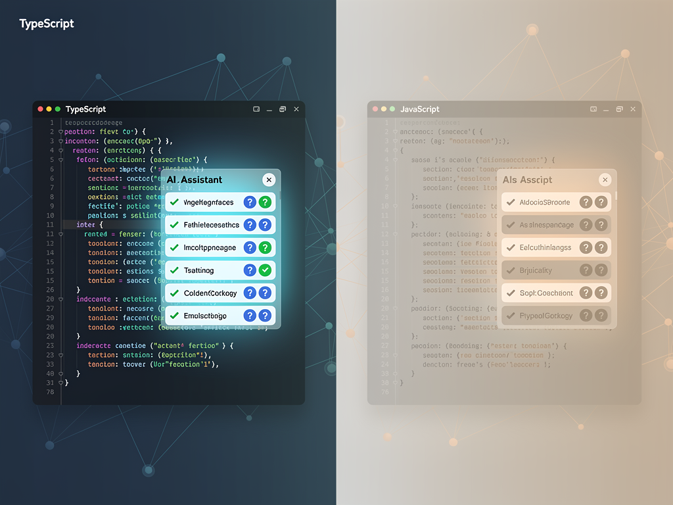Click the left blue help icon in Fathielecesethcs row
Image resolution: width=673 pixels, height=505 pixels.
coord(250,225)
